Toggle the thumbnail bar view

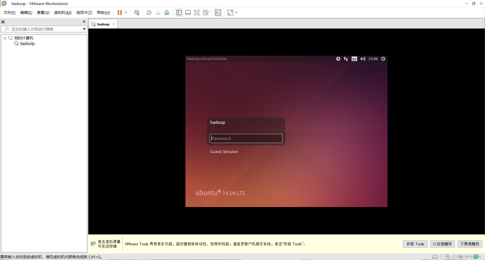pos(188,12)
